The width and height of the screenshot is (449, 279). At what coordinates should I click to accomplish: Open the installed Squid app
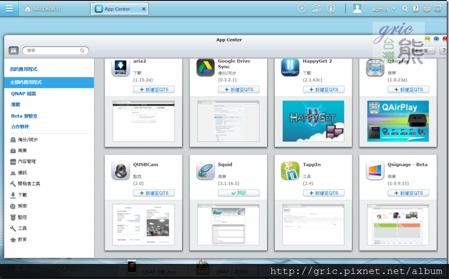point(239,193)
